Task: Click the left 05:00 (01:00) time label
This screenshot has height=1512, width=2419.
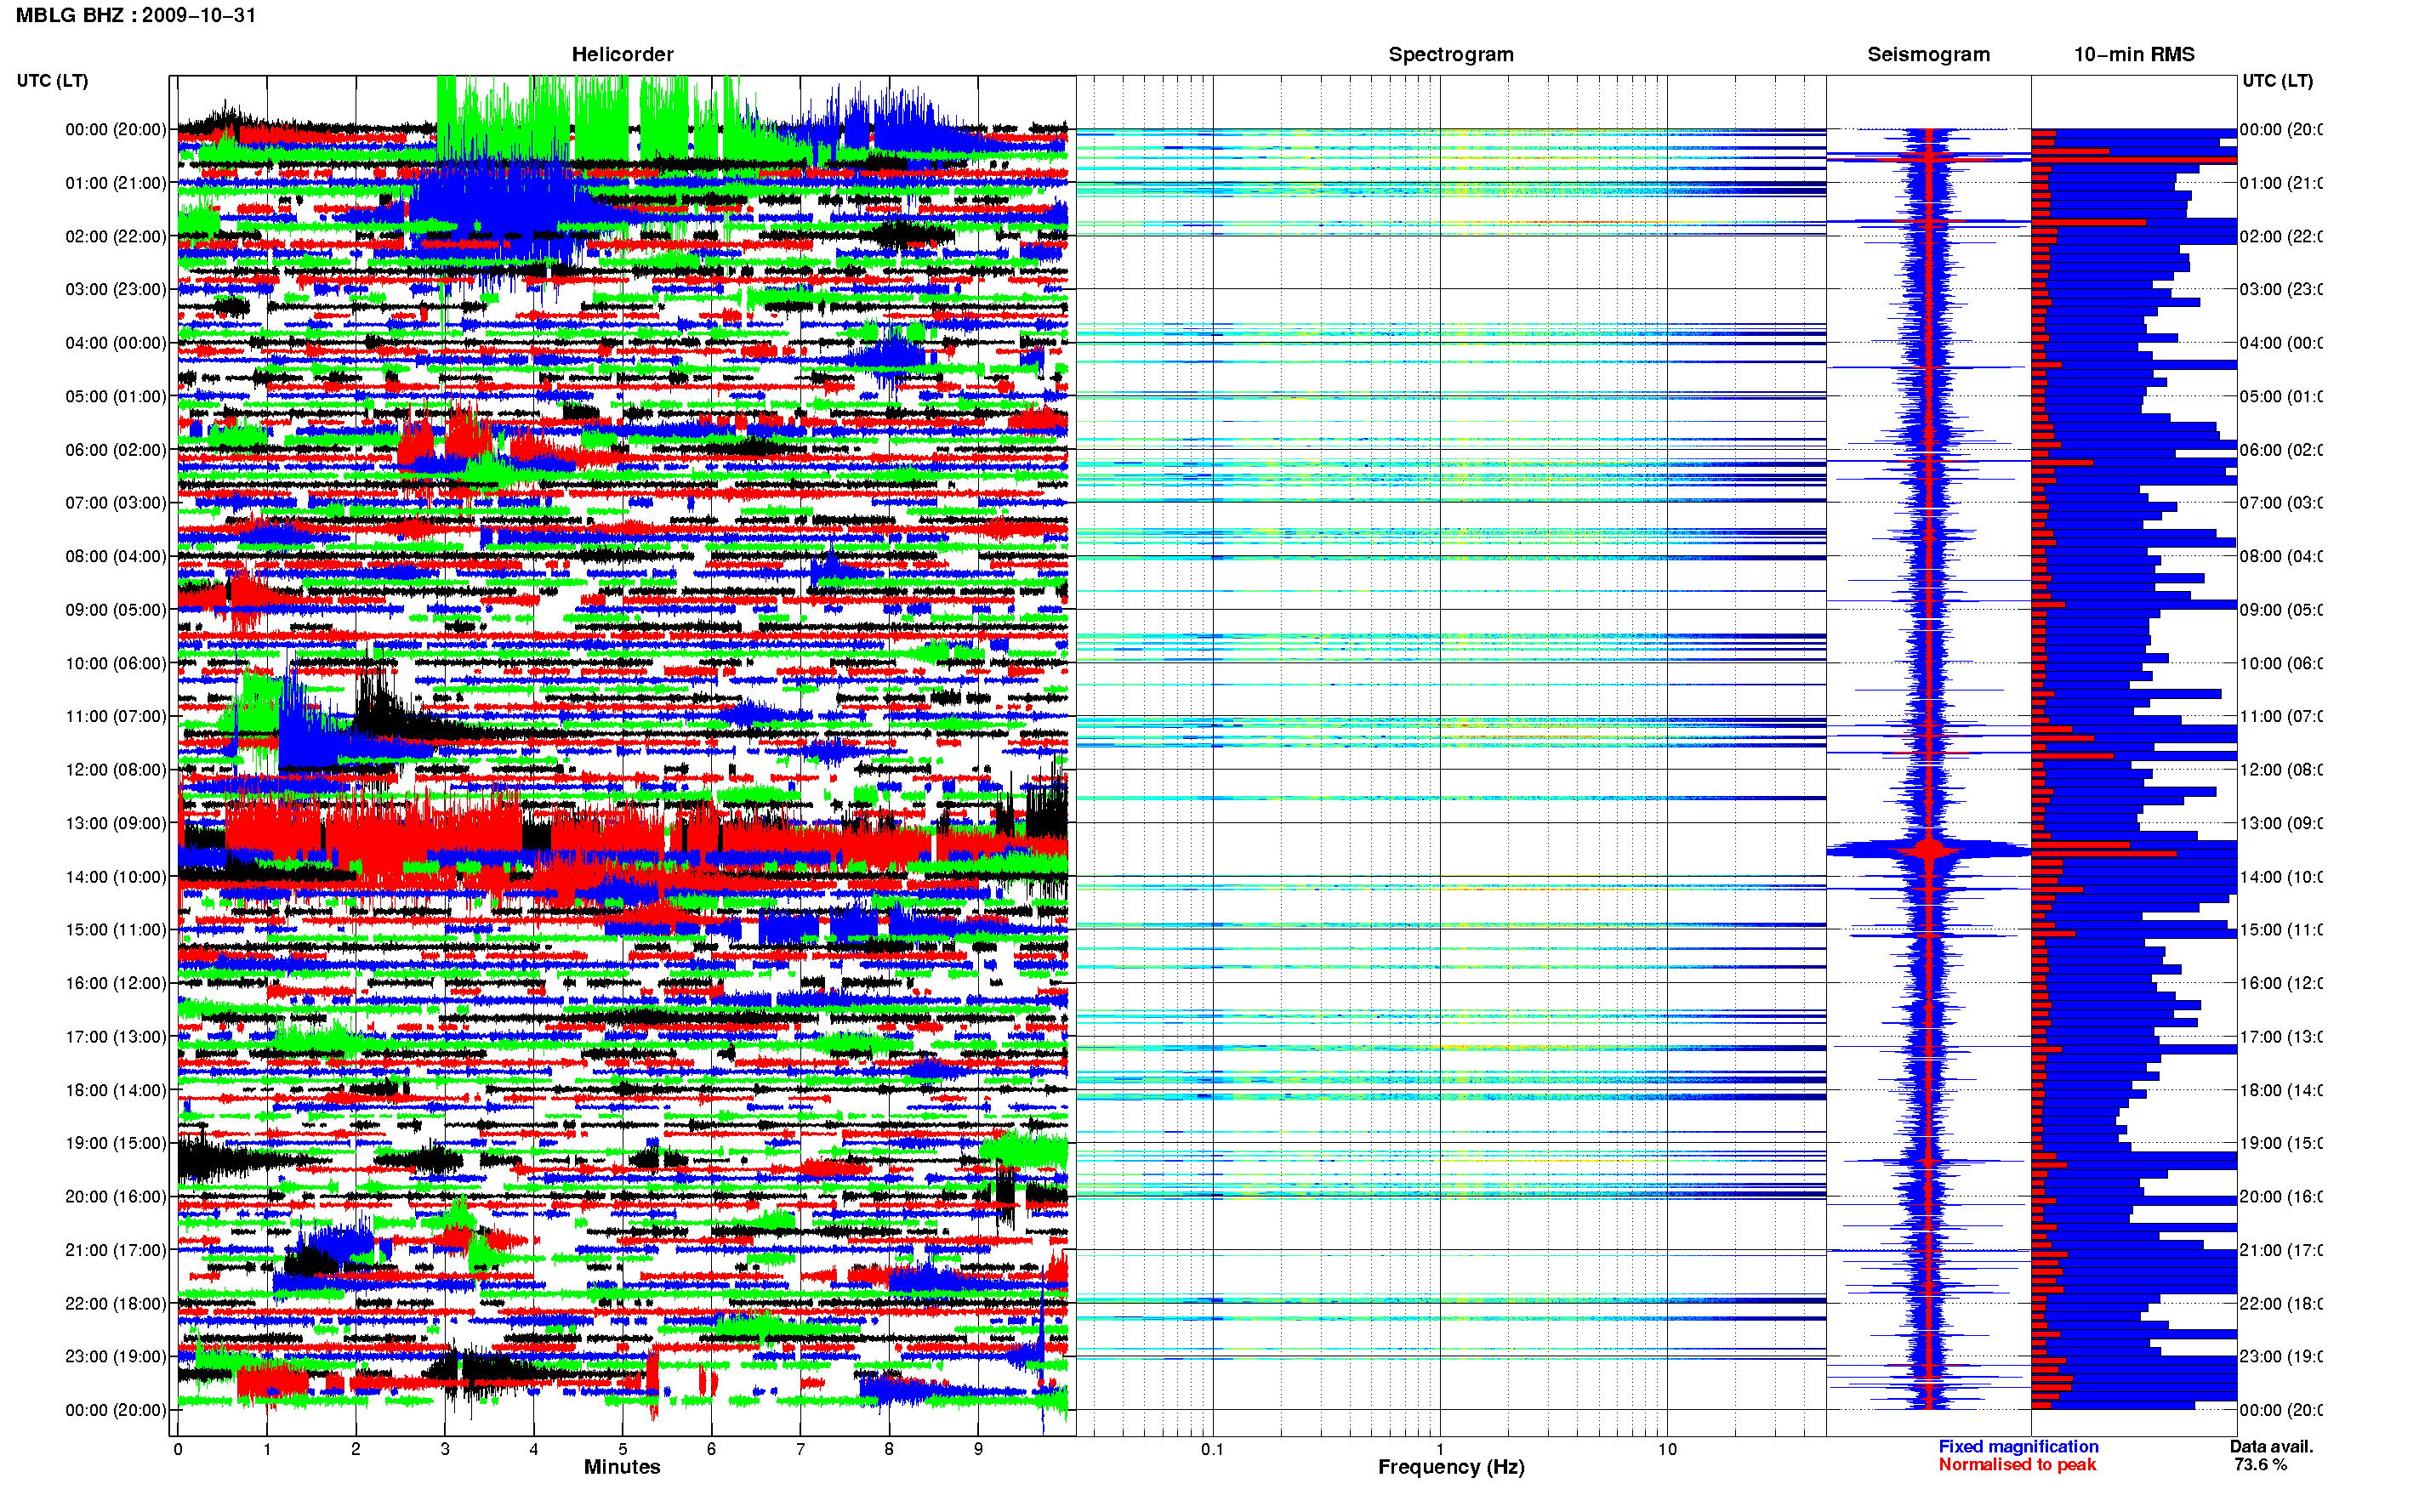Action: coord(116,396)
